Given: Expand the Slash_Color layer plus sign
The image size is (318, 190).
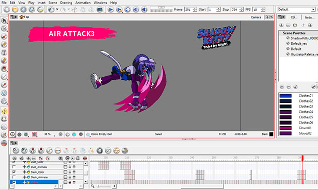Looking at the screenshot, I should (24, 172).
